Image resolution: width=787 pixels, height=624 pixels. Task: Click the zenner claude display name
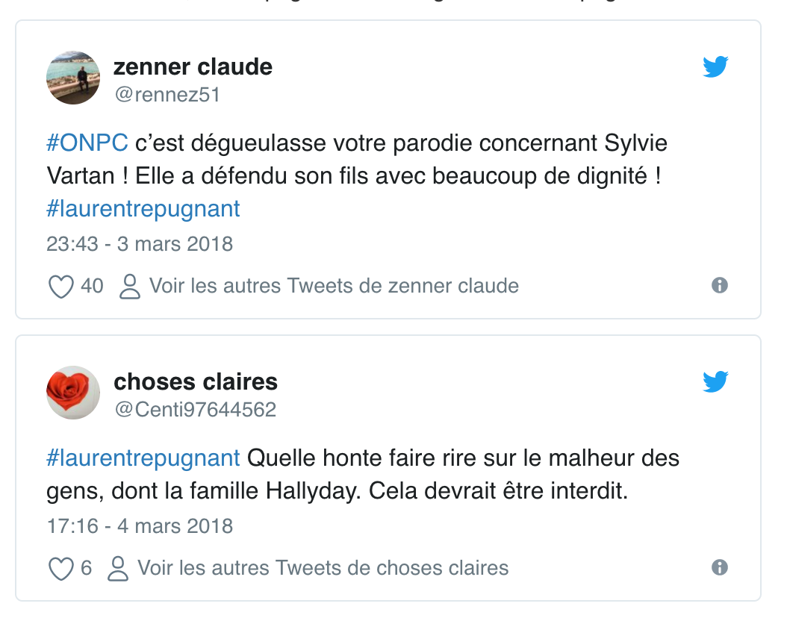tap(193, 67)
